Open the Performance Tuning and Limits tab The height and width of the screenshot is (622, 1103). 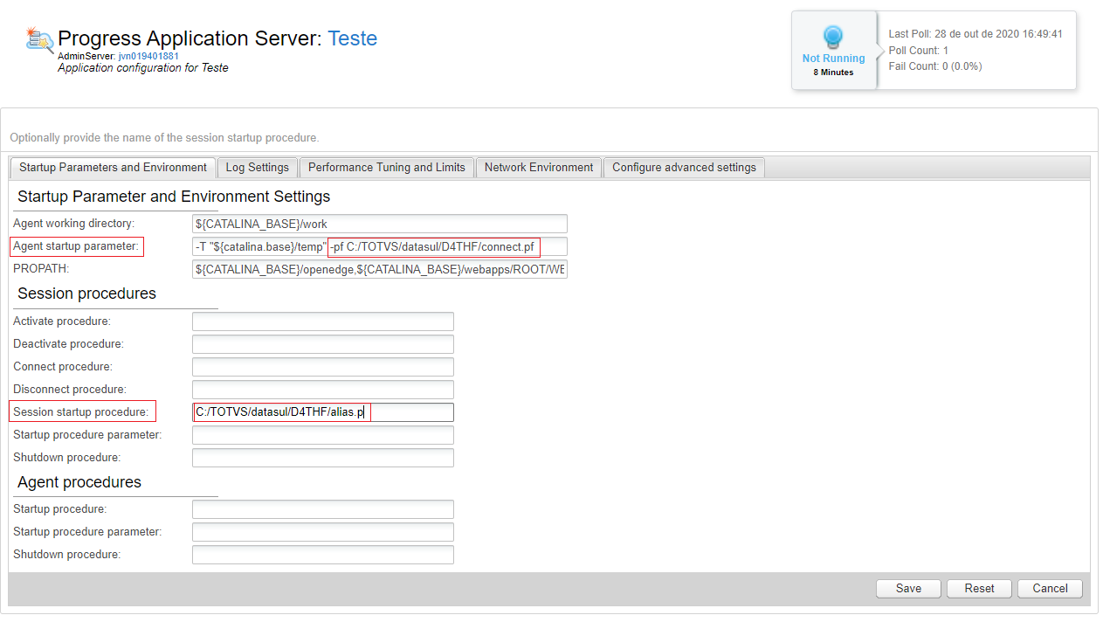point(386,167)
